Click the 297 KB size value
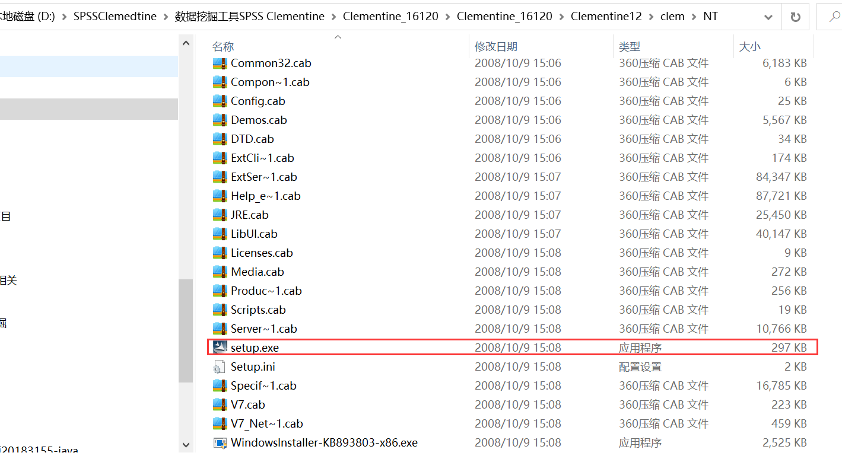This screenshot has height=459, width=842. click(x=789, y=348)
